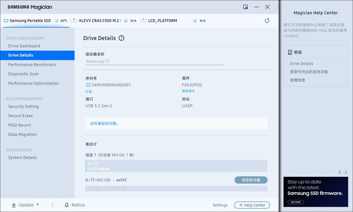Open Drive Details in sidebar
This screenshot has width=353, height=212.
click(37, 55)
